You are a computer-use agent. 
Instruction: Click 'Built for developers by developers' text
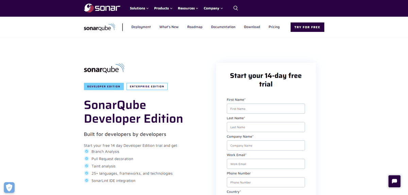(x=125, y=134)
